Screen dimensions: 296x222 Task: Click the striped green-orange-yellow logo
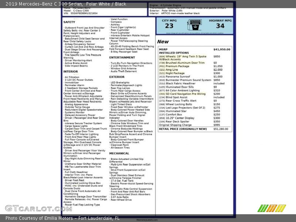coord(272,208)
